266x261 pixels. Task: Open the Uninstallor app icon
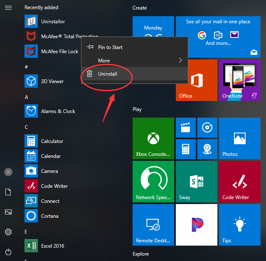[x=31, y=21]
